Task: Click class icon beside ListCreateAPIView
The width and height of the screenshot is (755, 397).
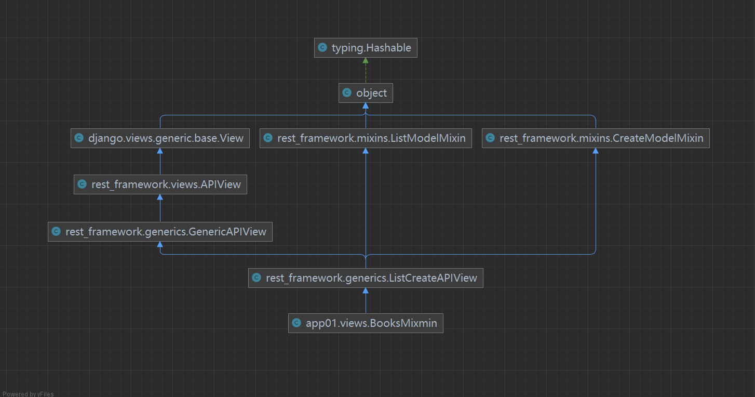Action: tap(257, 278)
